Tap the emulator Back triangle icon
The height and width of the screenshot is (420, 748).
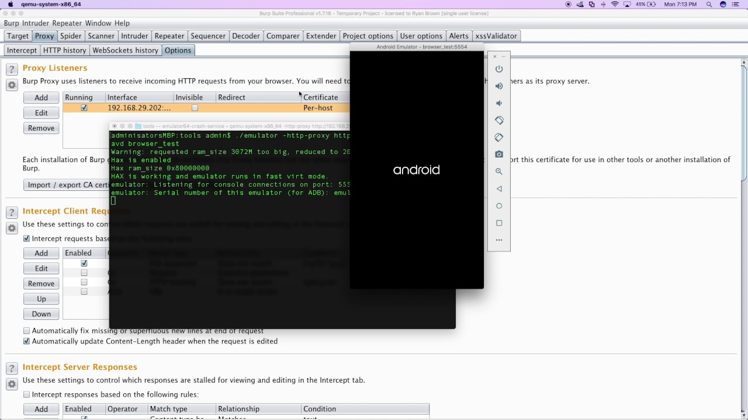click(499, 188)
